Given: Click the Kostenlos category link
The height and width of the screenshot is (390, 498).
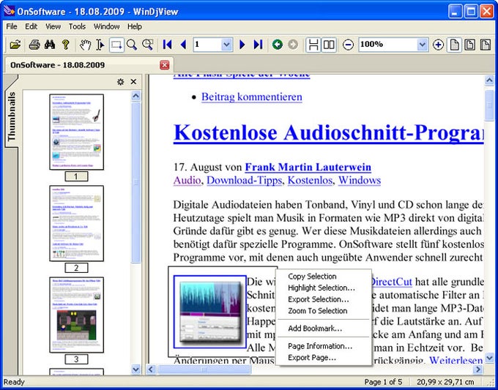Looking at the screenshot, I should point(310,180).
